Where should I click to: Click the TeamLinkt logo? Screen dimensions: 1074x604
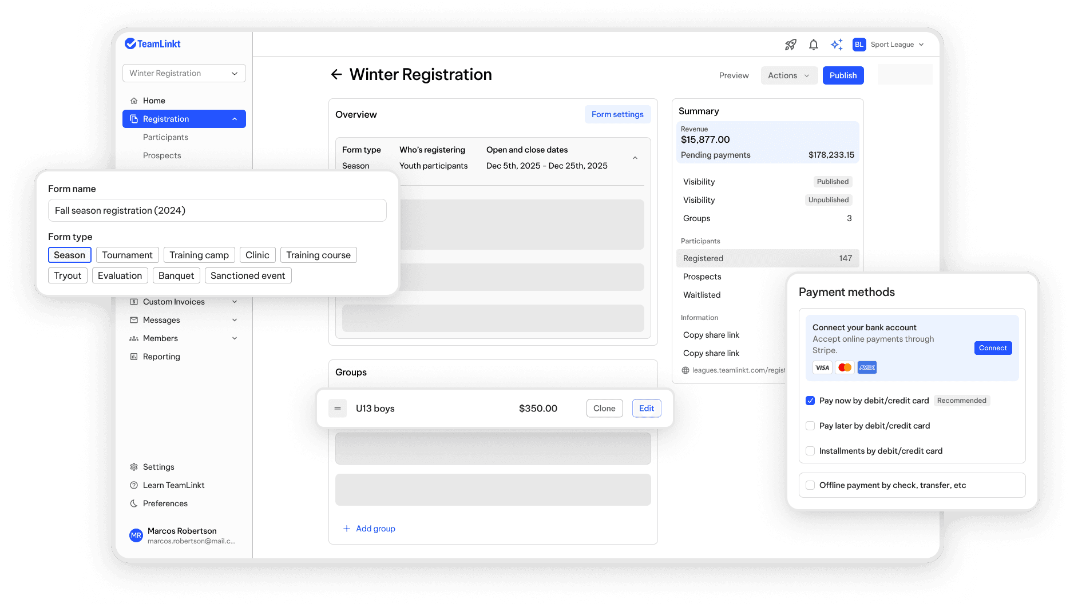pos(152,43)
